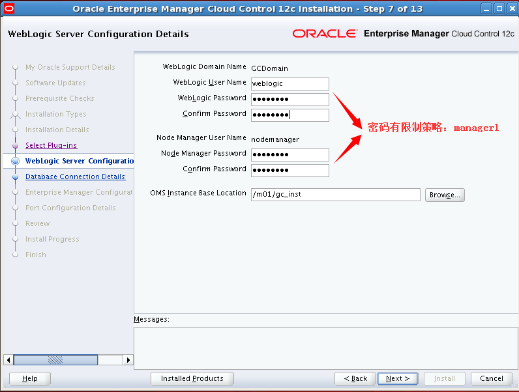Image resolution: width=519 pixels, height=392 pixels.
Task: Minimize the installer window
Action: pyautogui.click(x=486, y=8)
